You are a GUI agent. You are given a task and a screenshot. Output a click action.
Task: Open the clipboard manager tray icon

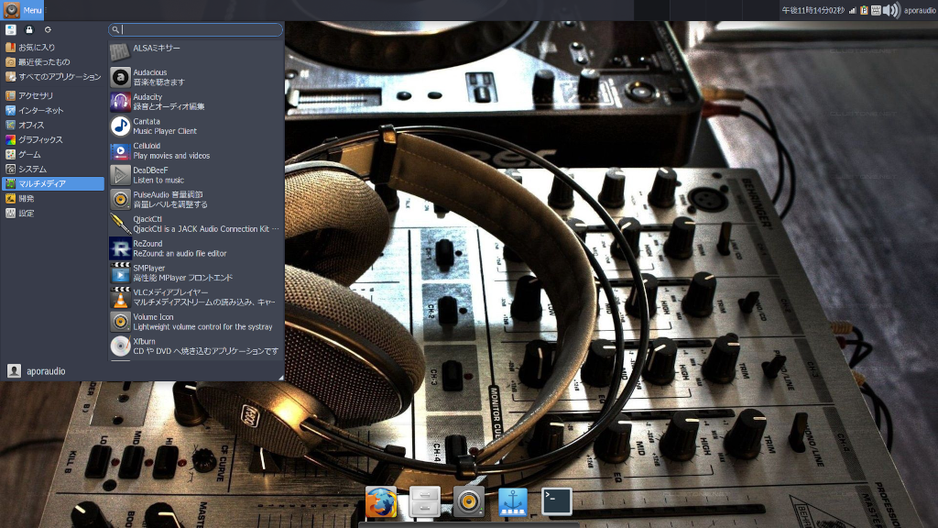tap(864, 10)
